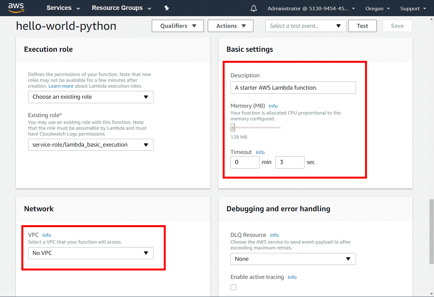
Task: Open the service-role/lambda_basic_execution dropdown
Action: click(x=91, y=145)
